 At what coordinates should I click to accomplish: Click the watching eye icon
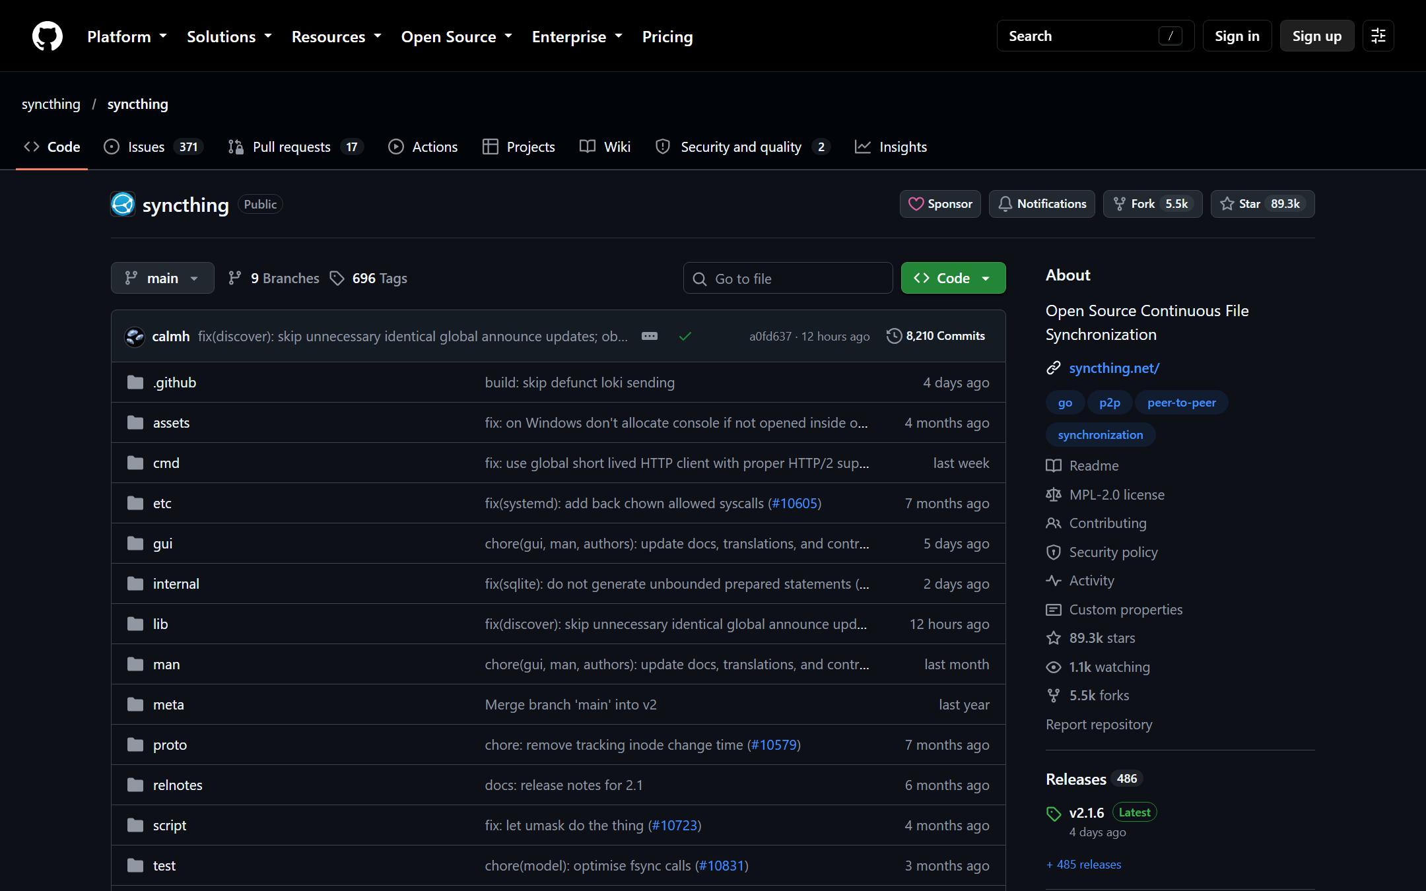pyautogui.click(x=1054, y=667)
